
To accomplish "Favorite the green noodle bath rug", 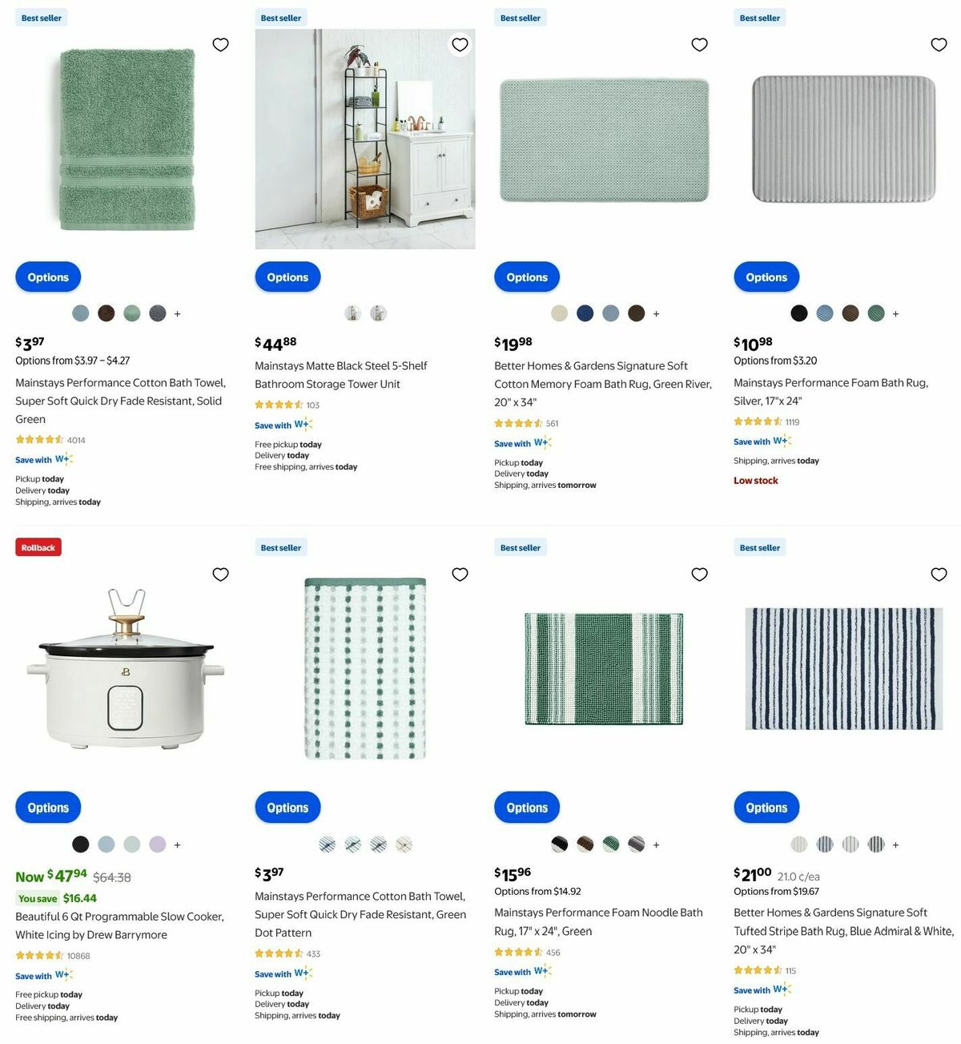I will [699, 574].
